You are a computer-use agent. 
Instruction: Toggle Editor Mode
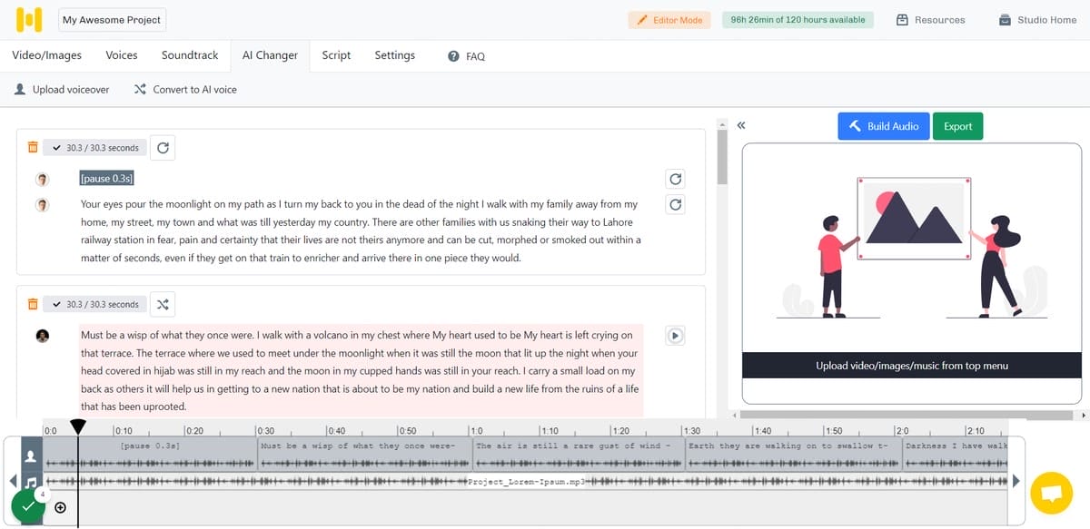pyautogui.click(x=669, y=19)
